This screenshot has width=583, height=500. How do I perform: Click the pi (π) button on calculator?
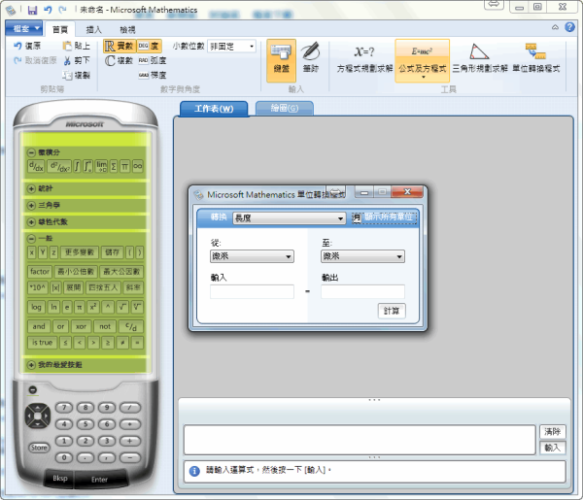80,307
